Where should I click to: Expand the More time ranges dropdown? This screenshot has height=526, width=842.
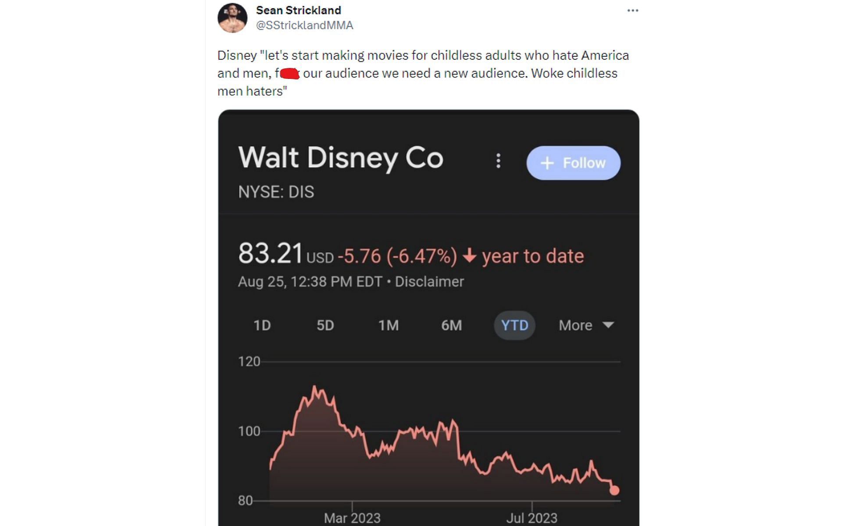tap(575, 325)
